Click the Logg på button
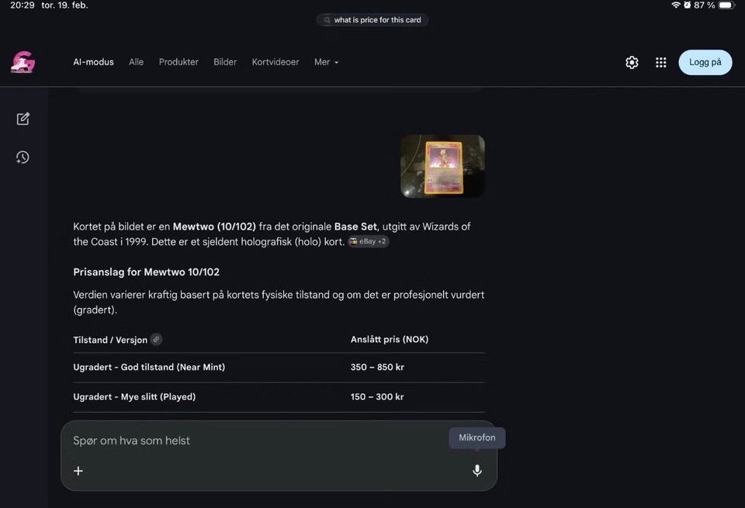This screenshot has width=745, height=508. tap(705, 62)
